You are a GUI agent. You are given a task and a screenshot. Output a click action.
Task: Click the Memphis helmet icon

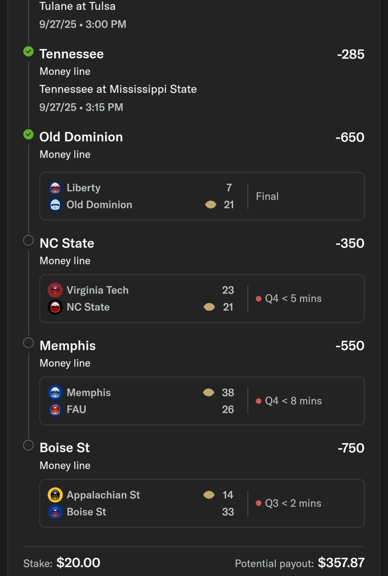[x=55, y=392]
